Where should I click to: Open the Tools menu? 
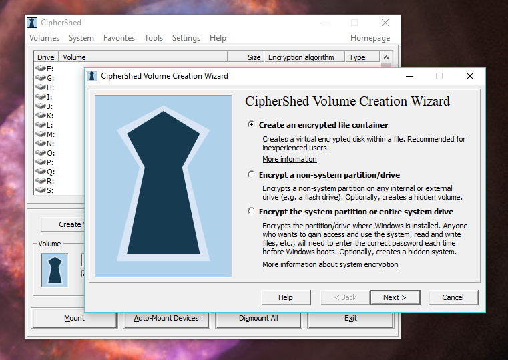(x=154, y=38)
